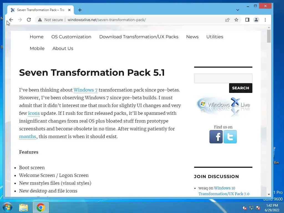This screenshot has height=213, width=284.
Task: Click Welcome Screen / Logon Screen item
Action: tap(54, 175)
